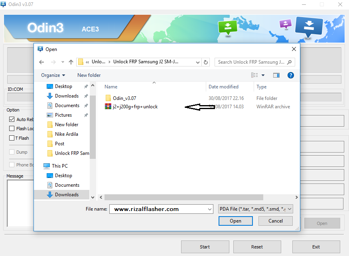Click the dialog's Open button
The image size is (349, 256).
click(235, 221)
